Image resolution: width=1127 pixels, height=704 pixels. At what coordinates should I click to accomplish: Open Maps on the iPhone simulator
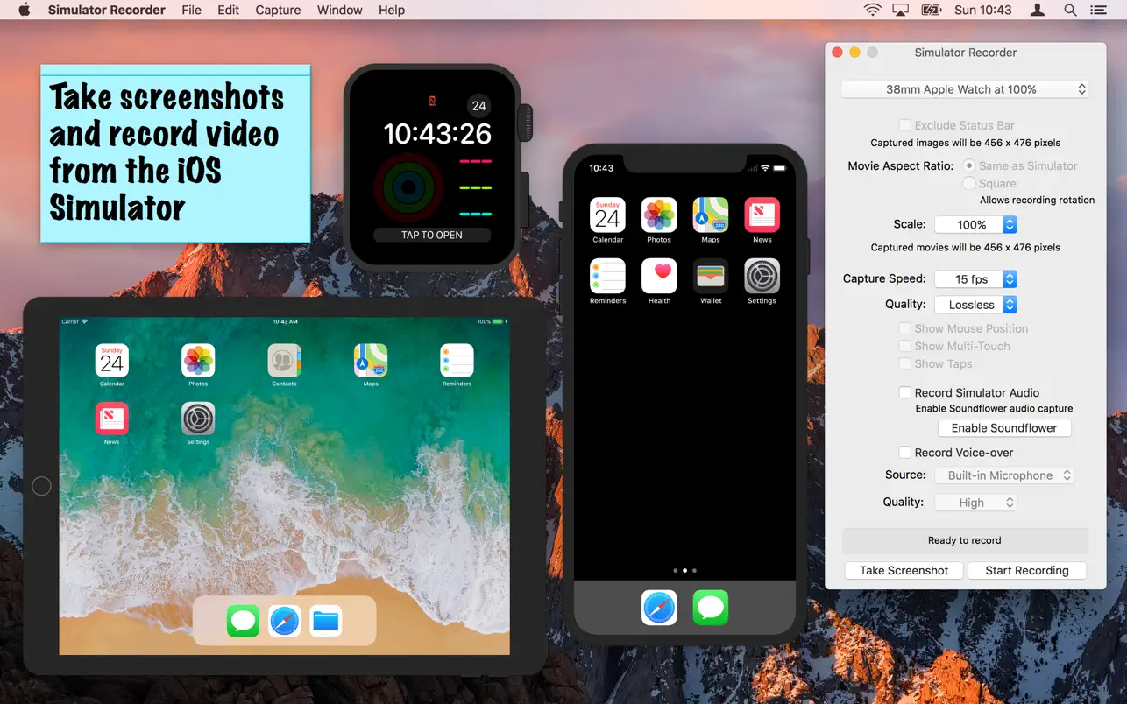[710, 213]
